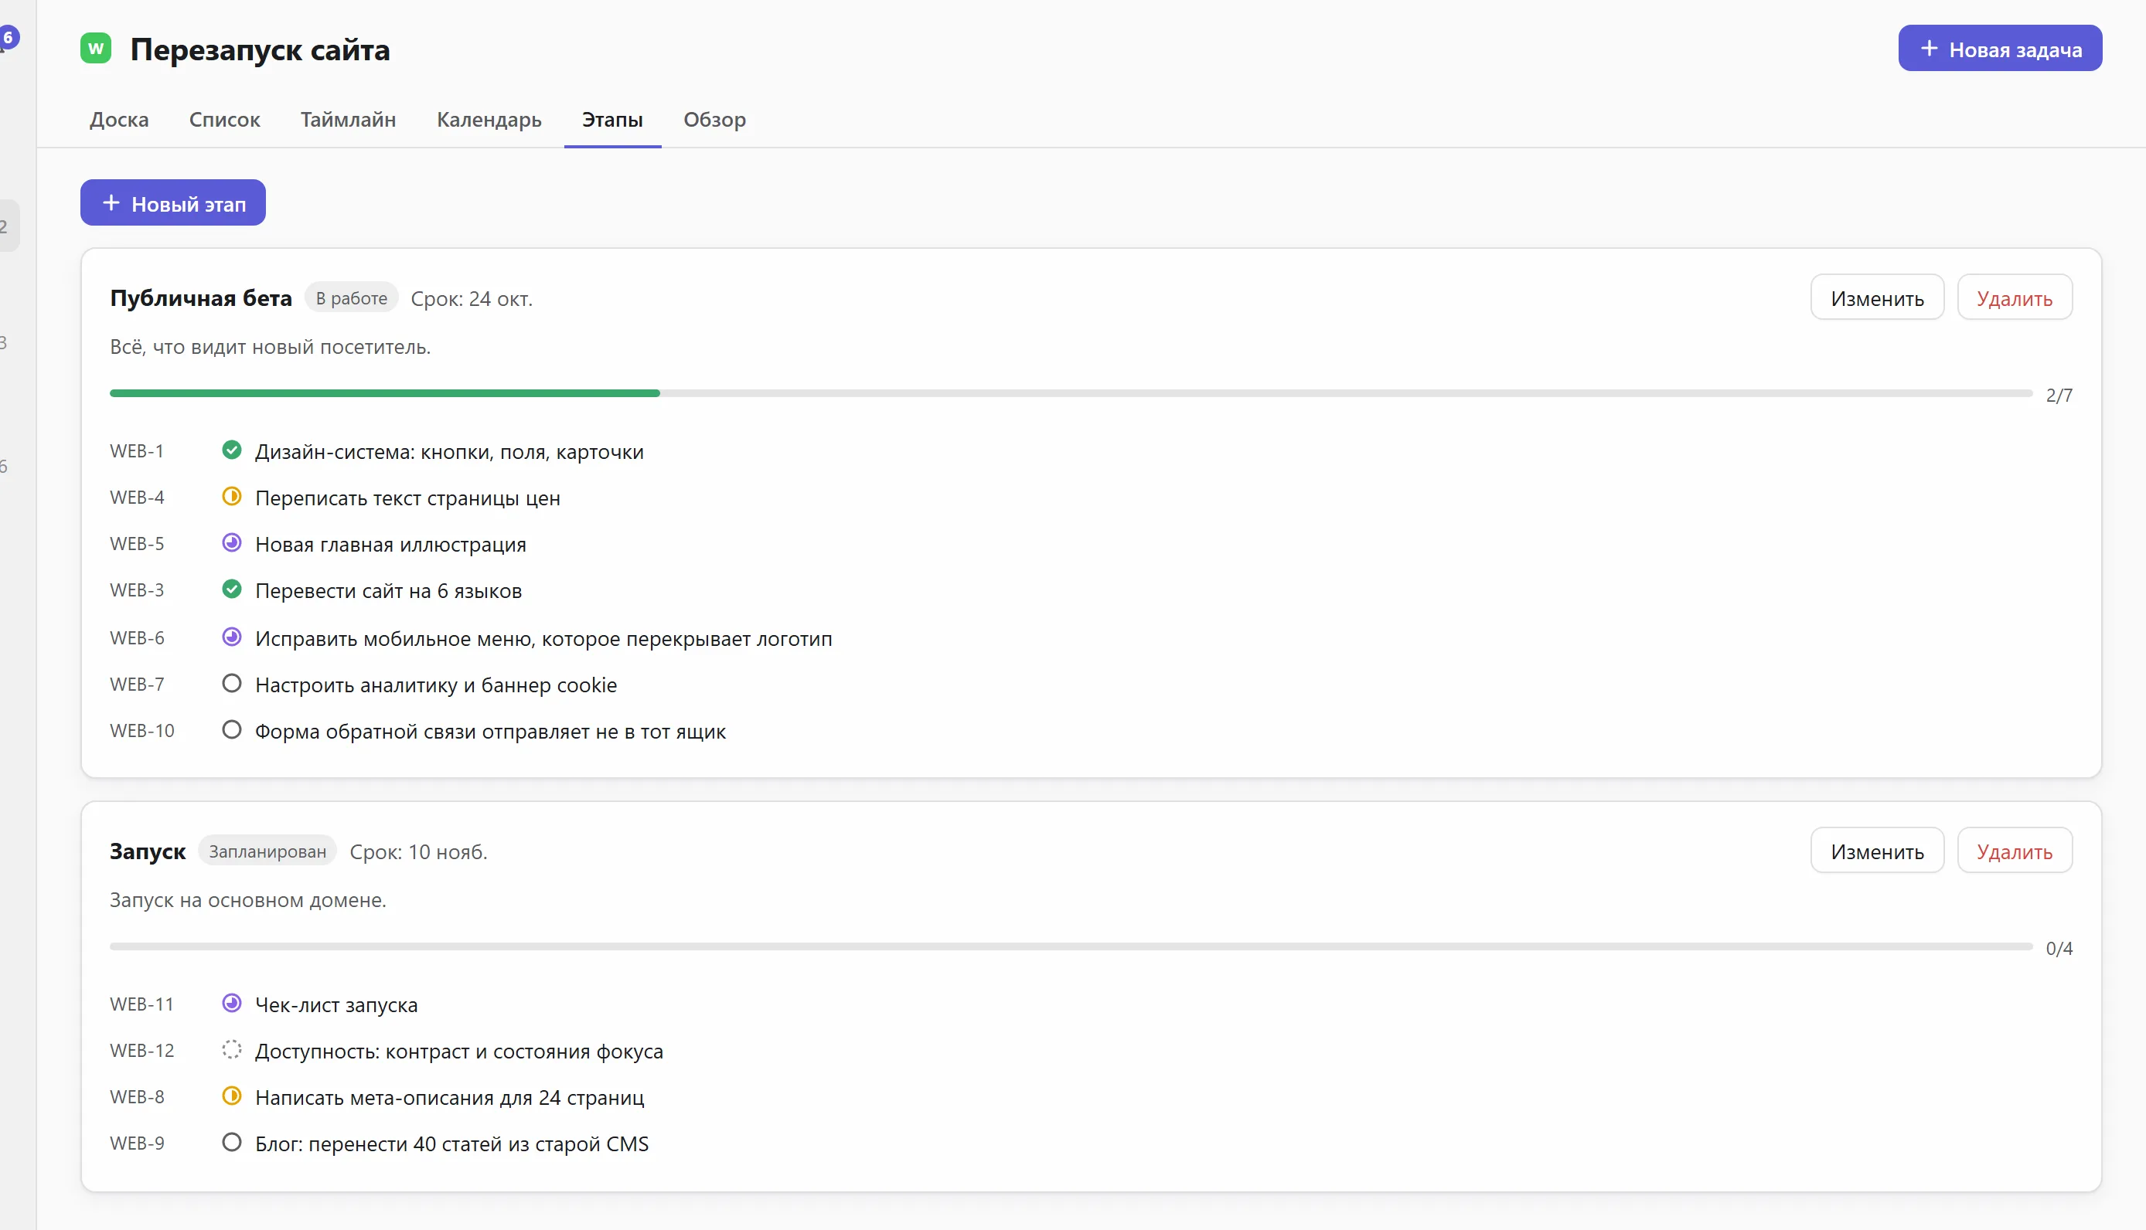Click the purple status icon of WEB-11
The height and width of the screenshot is (1230, 2146).
point(232,1004)
